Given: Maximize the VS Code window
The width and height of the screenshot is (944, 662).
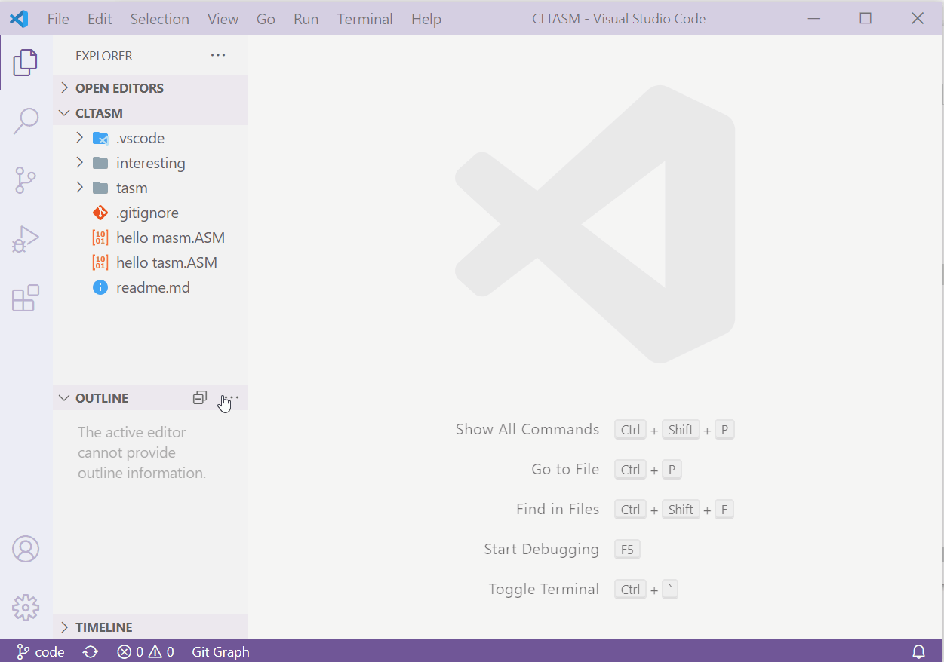Looking at the screenshot, I should coord(866,18).
